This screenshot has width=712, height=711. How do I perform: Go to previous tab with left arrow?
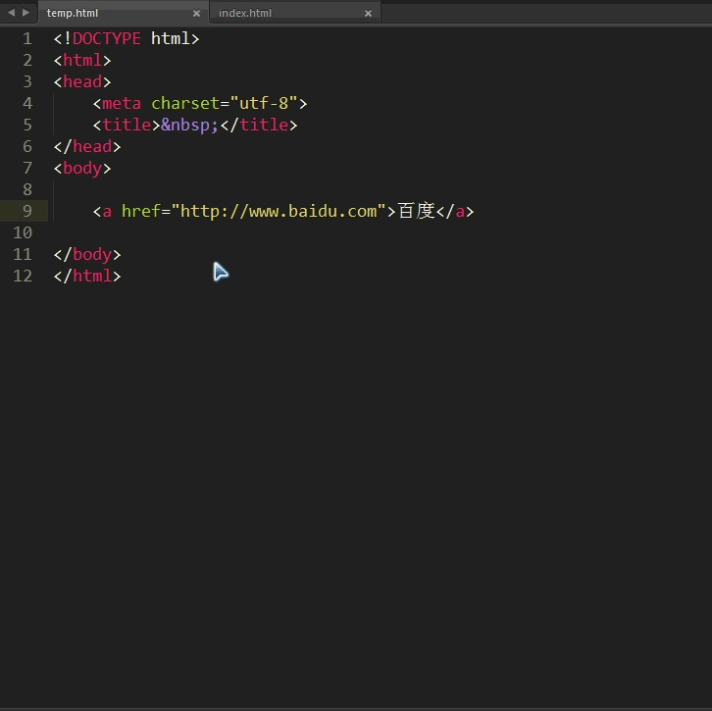pyautogui.click(x=12, y=13)
